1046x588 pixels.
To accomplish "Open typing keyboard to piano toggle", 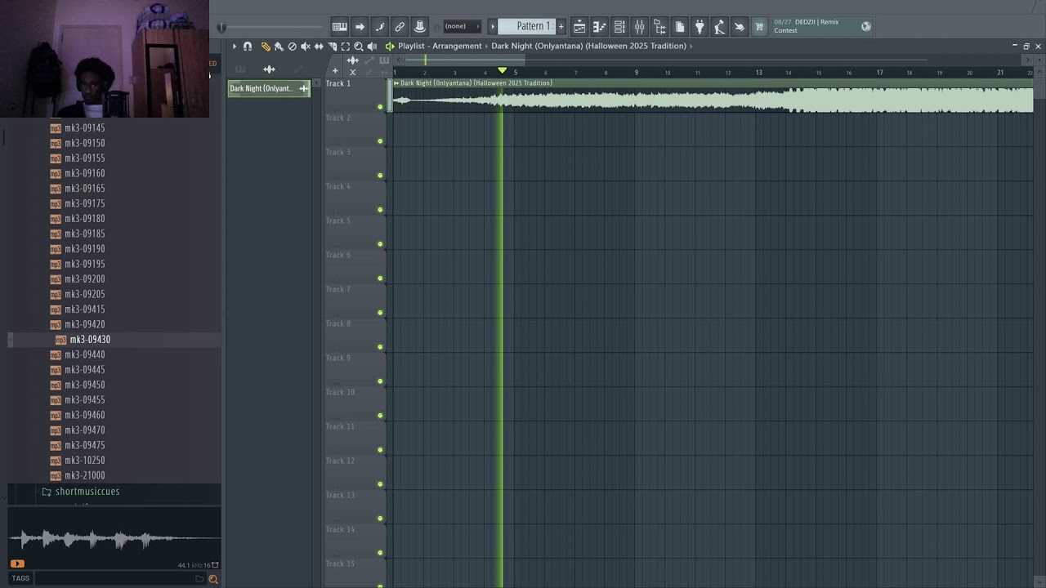I will click(x=339, y=26).
